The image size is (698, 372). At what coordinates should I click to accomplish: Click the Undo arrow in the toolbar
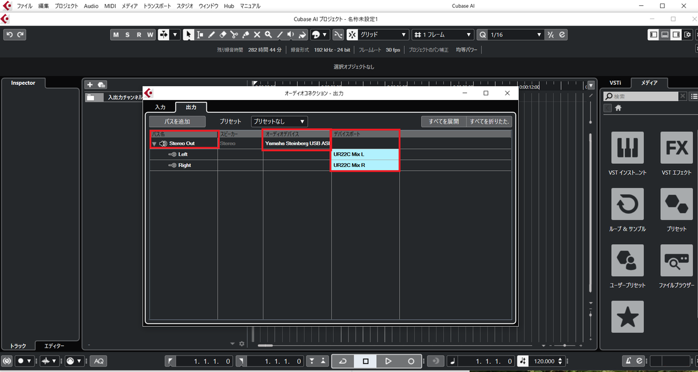(9, 35)
